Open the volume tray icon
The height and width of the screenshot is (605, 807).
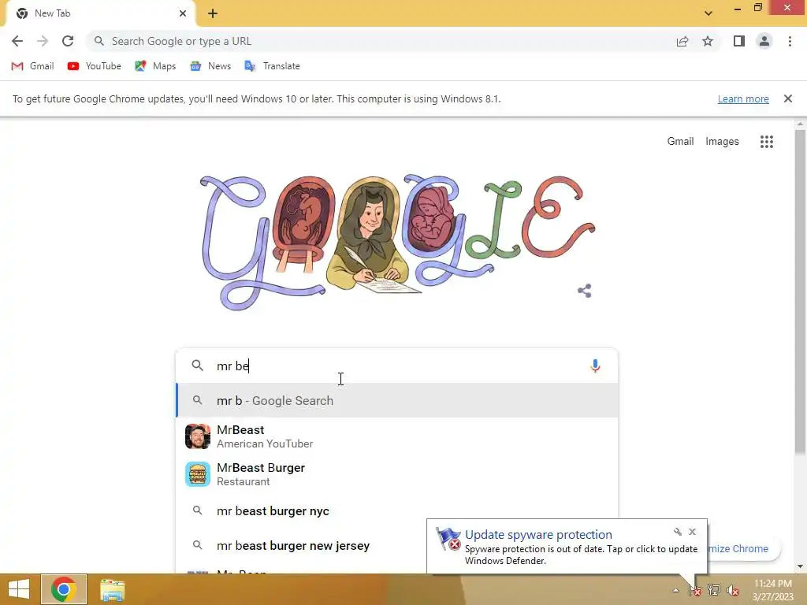(732, 590)
